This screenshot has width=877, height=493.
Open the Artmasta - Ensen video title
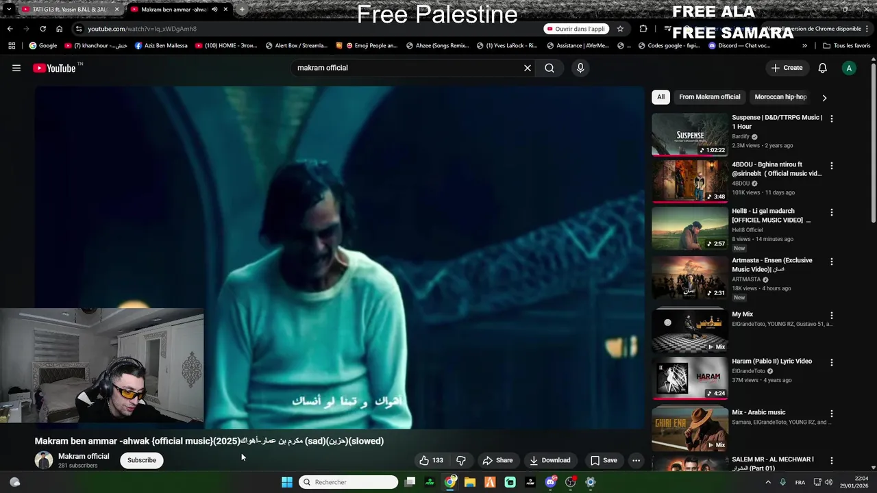point(772,264)
